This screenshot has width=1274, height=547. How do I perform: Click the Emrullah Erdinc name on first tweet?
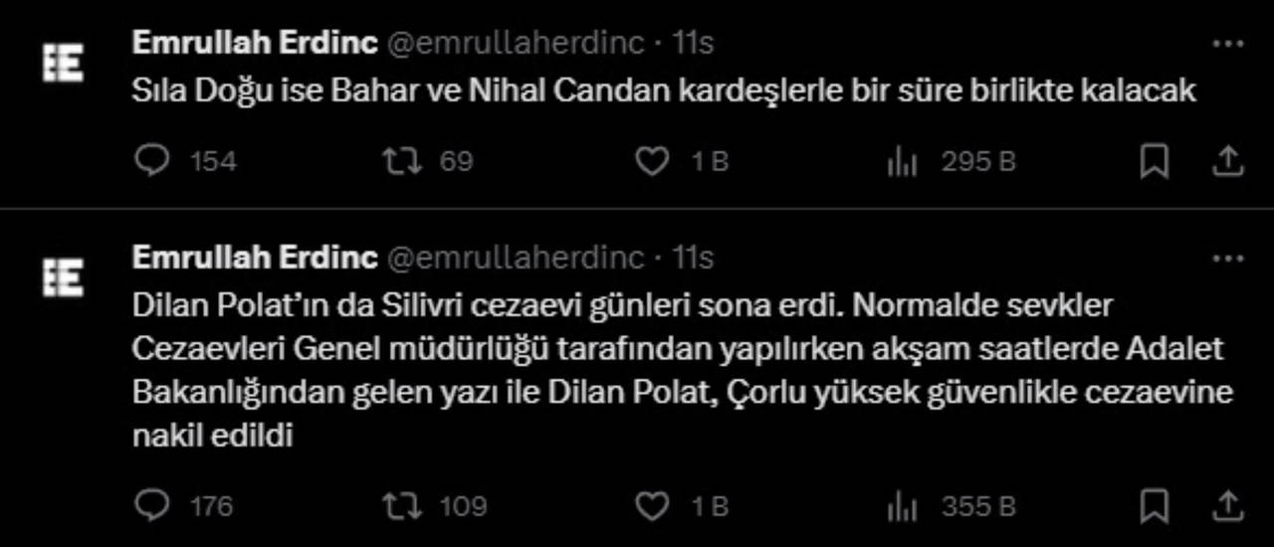click(x=255, y=43)
